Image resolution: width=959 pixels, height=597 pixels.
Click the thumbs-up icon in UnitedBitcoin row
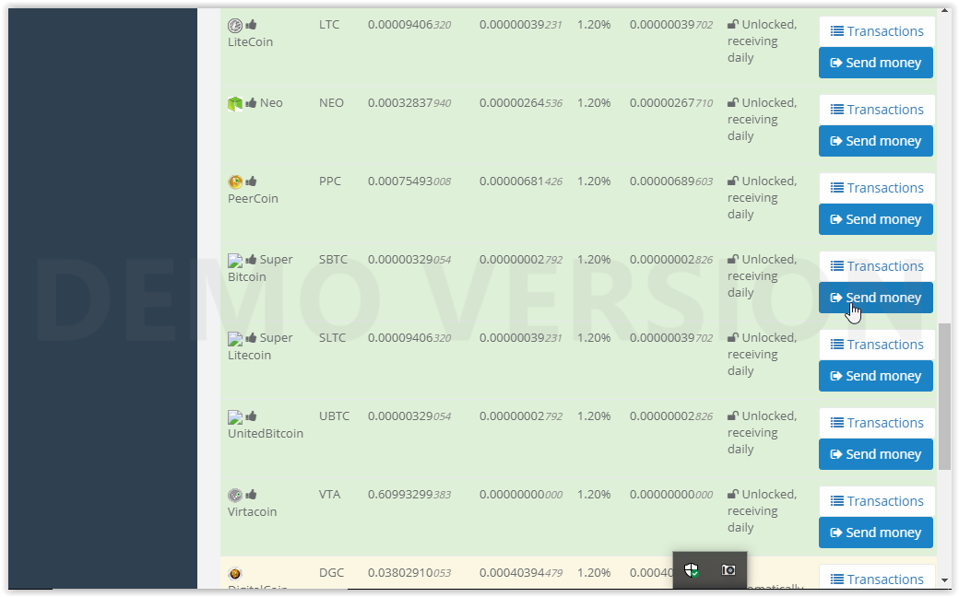251,416
